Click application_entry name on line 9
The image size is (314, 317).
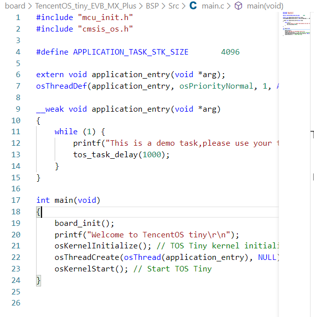(131, 109)
